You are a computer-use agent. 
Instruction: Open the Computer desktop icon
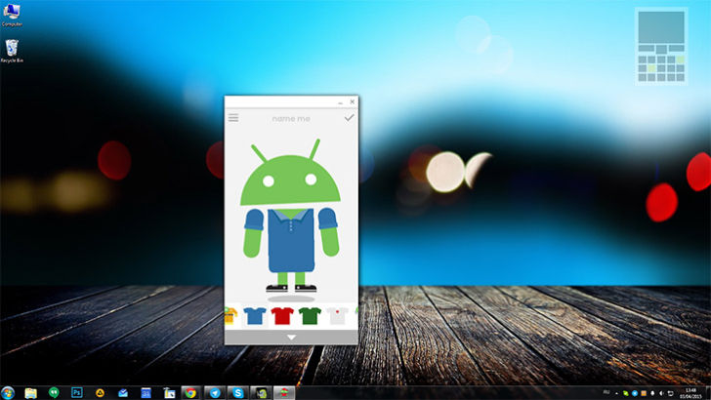12,15
